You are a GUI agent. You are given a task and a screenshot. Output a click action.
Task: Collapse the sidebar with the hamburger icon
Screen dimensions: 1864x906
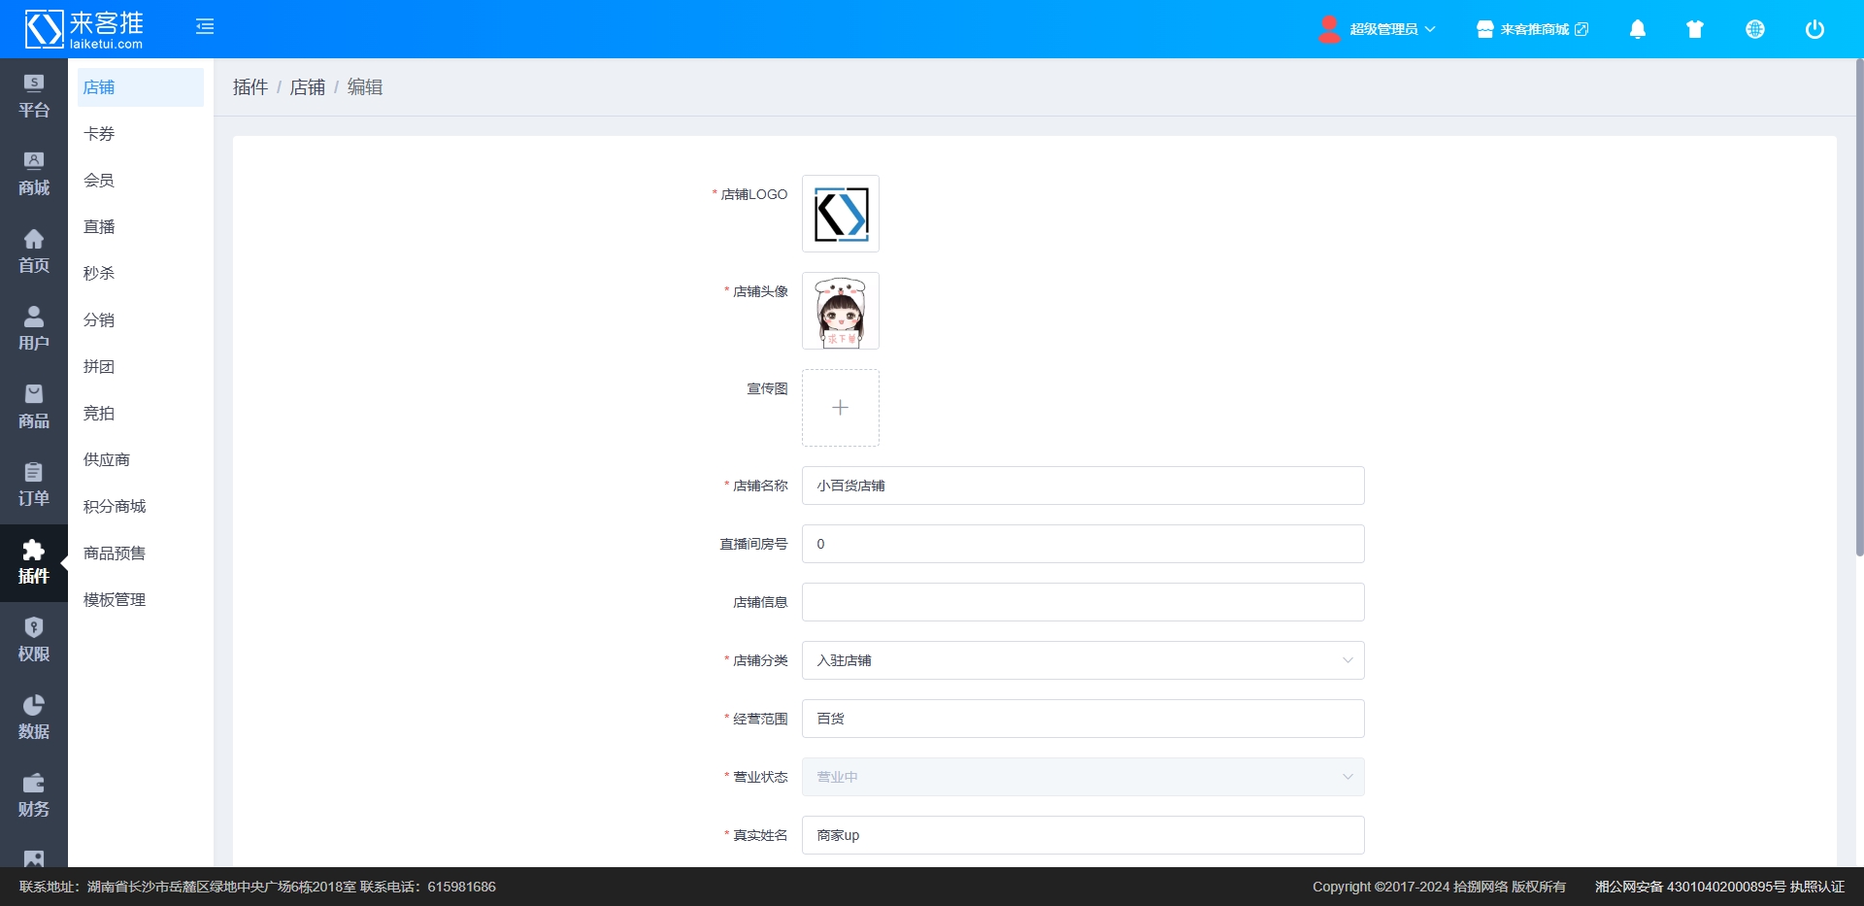[x=205, y=27]
